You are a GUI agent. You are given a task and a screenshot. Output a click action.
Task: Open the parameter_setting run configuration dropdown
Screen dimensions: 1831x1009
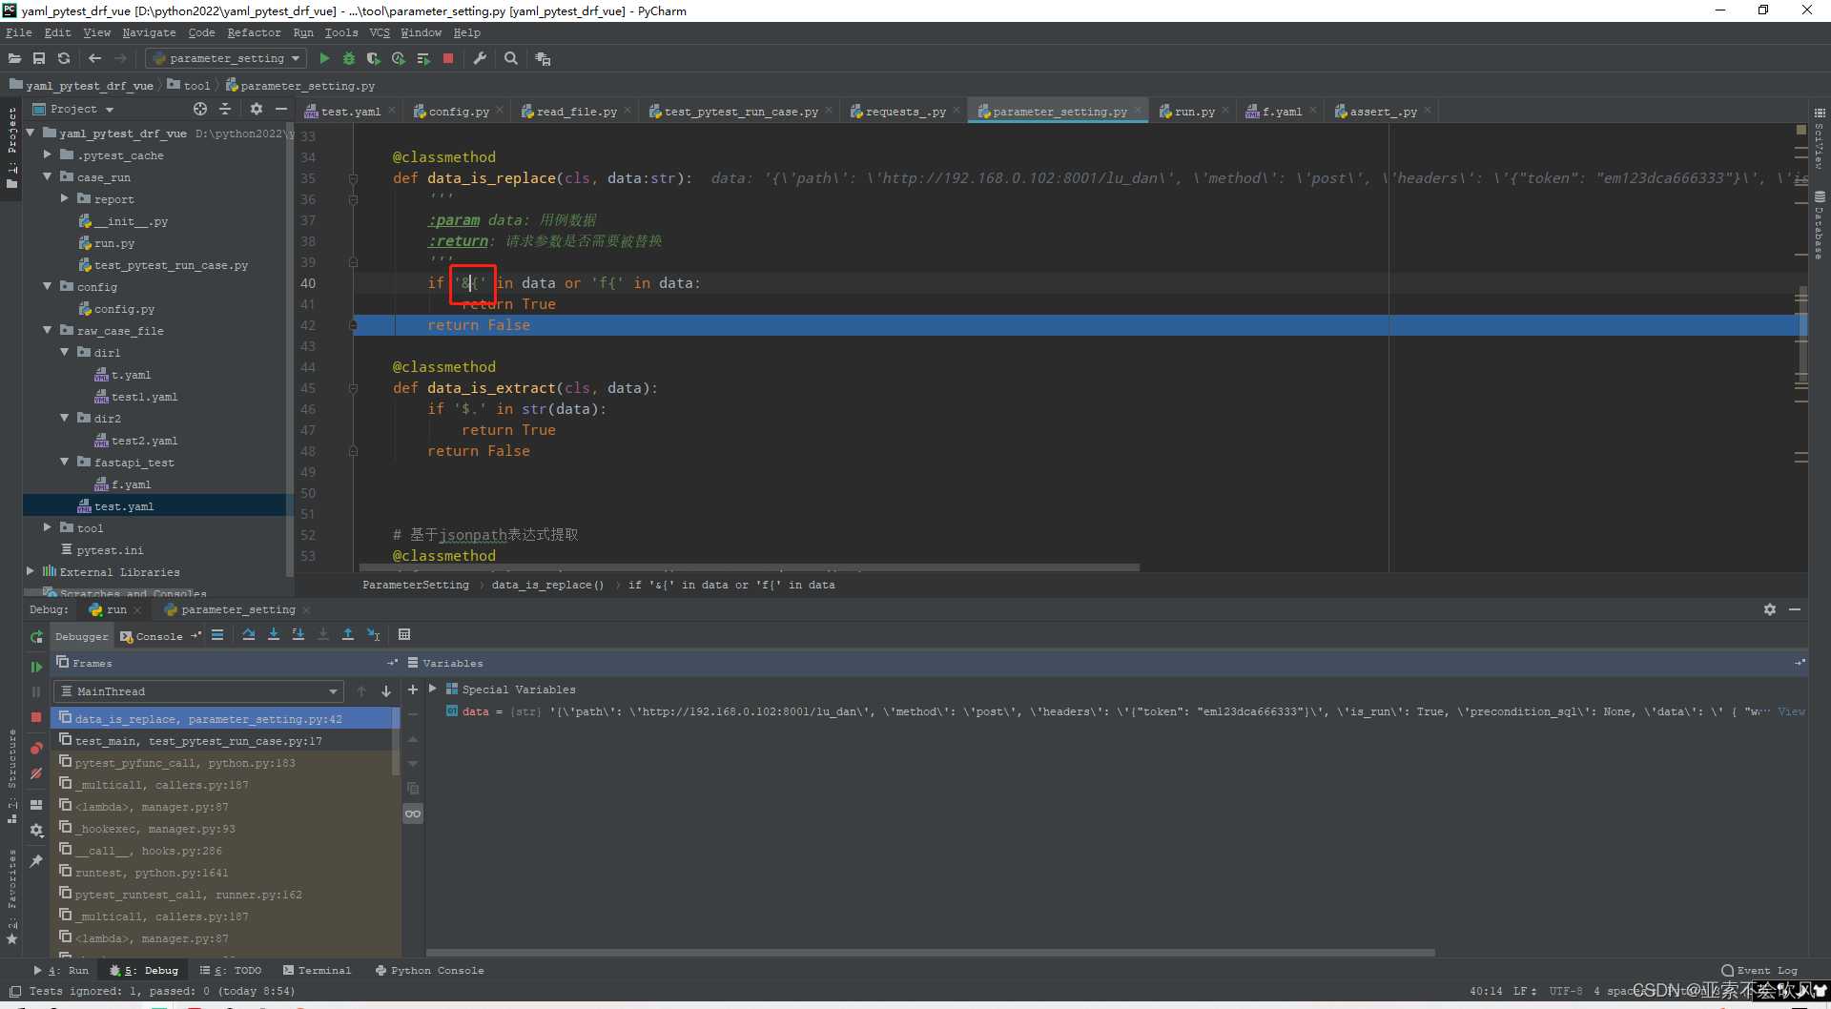coord(226,58)
